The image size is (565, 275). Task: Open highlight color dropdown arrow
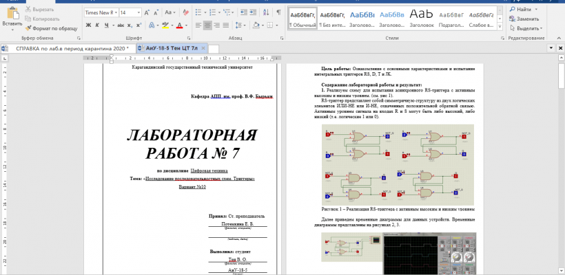[x=172, y=25]
